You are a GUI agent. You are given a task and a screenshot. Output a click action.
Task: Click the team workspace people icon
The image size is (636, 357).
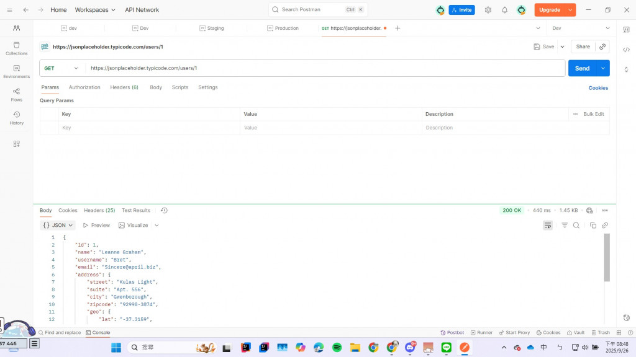point(16,28)
